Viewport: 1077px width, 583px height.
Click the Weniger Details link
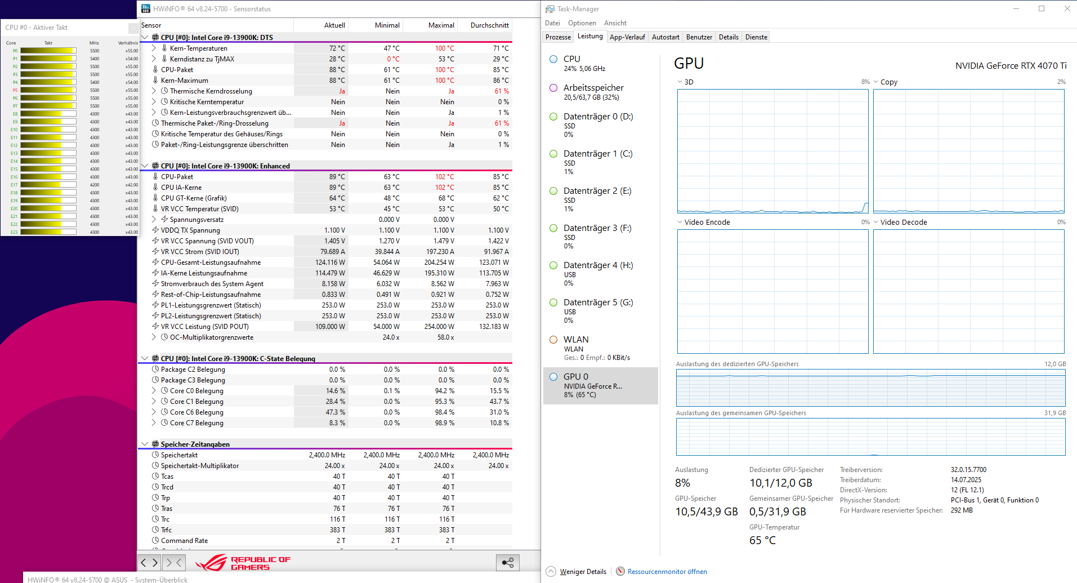(583, 571)
